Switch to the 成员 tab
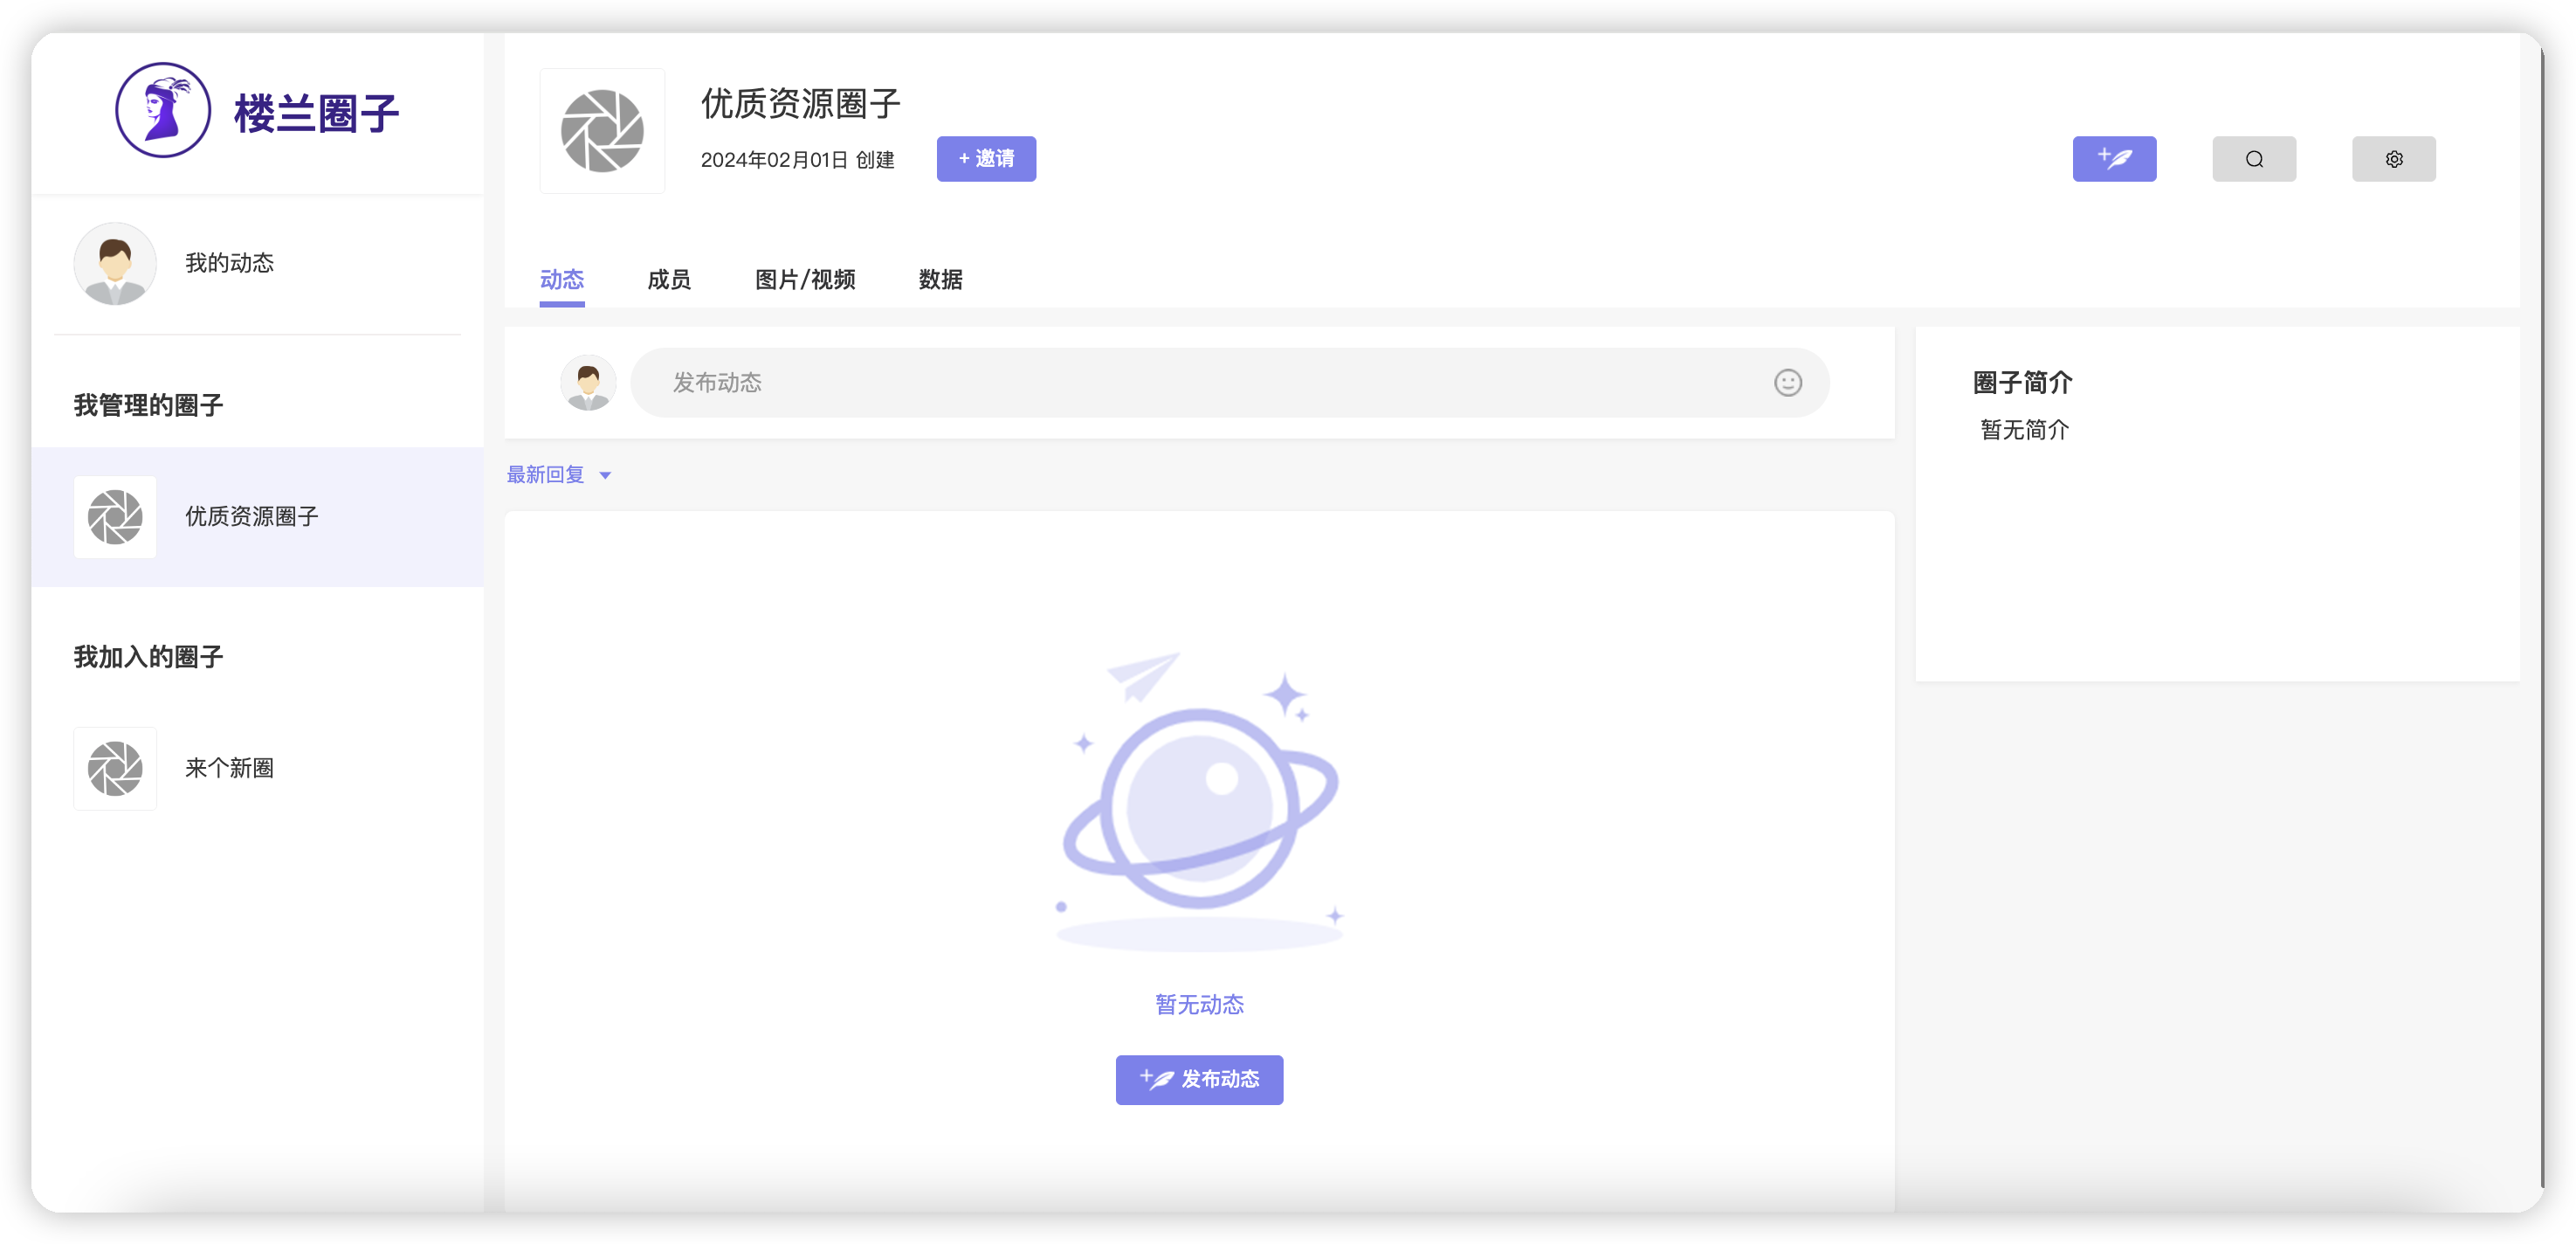 tap(669, 280)
